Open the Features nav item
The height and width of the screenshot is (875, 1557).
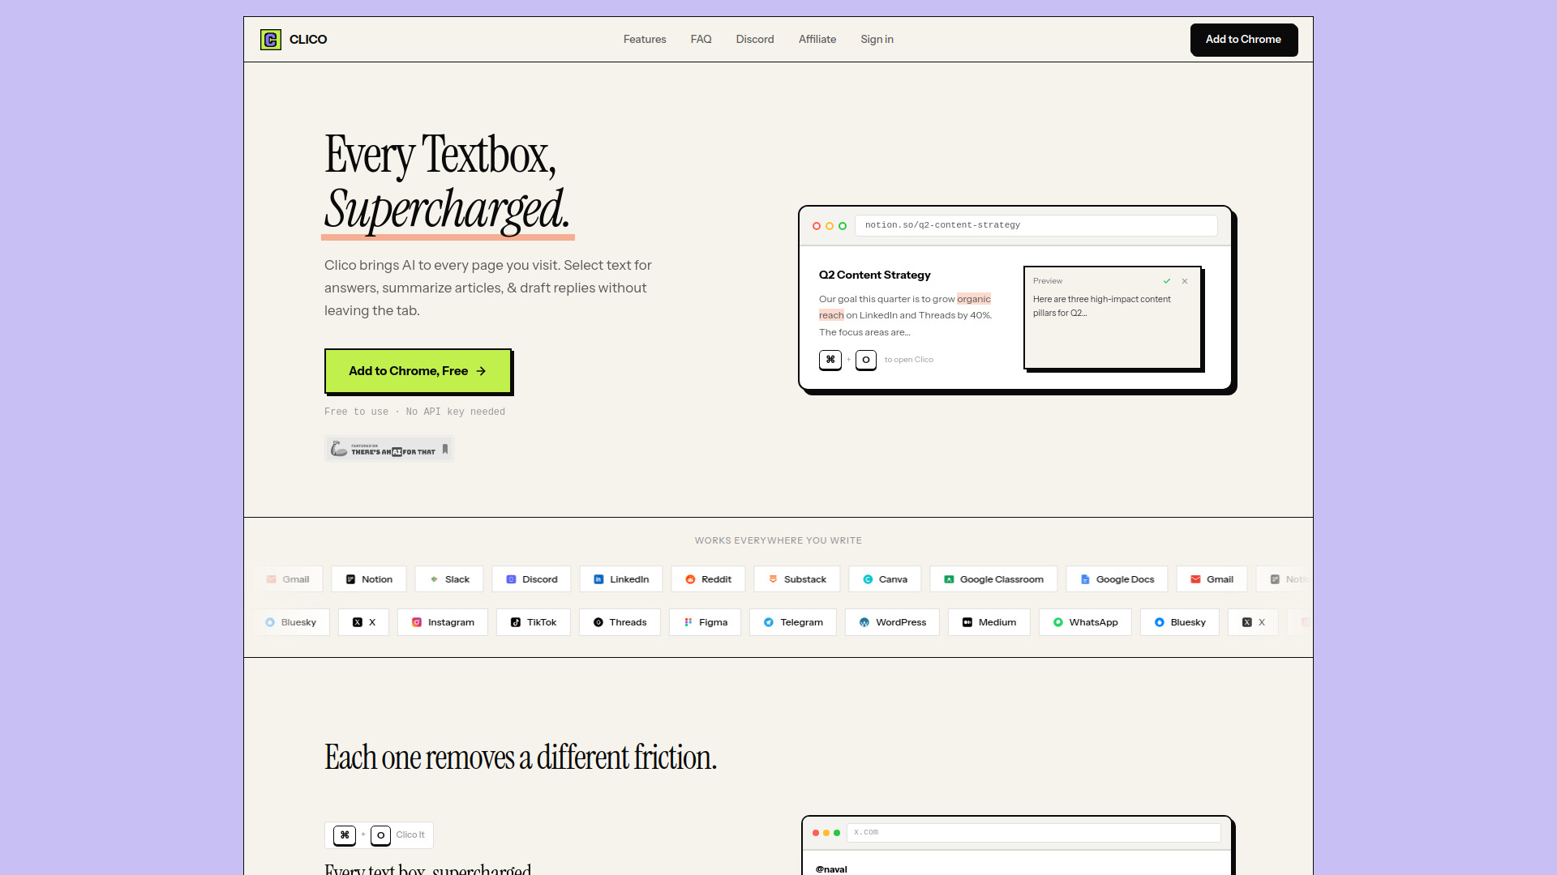(x=645, y=40)
